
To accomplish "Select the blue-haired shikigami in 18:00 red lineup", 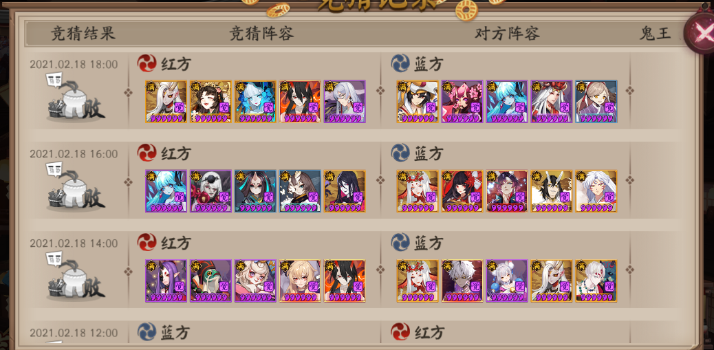I will [x=255, y=102].
